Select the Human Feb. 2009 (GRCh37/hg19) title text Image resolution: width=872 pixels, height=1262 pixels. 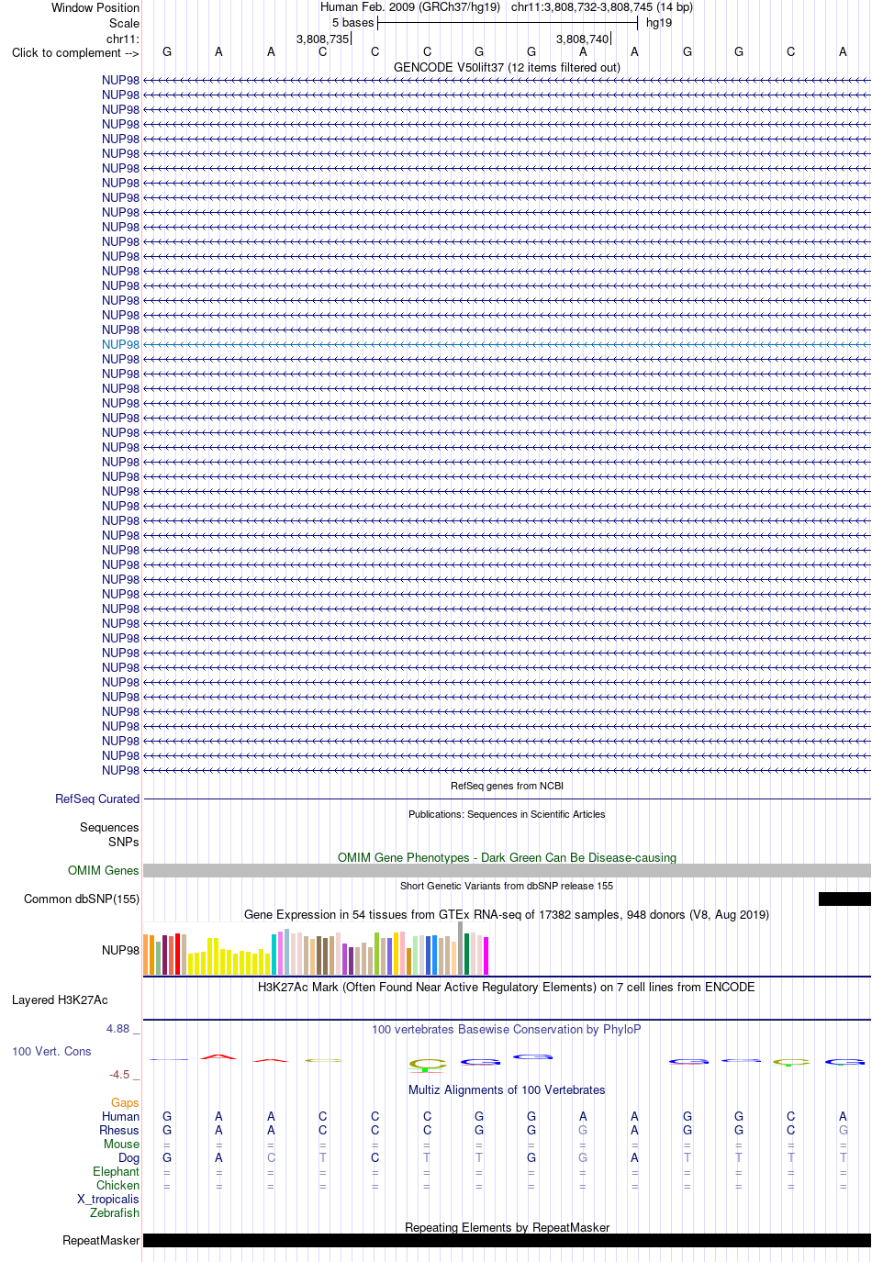(410, 6)
